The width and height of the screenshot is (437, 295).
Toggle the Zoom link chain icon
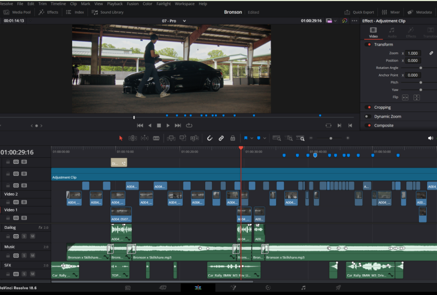click(431, 53)
